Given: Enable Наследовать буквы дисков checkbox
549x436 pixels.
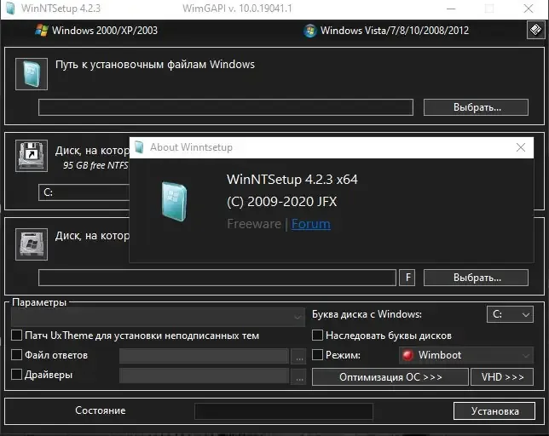Looking at the screenshot, I should coord(317,335).
